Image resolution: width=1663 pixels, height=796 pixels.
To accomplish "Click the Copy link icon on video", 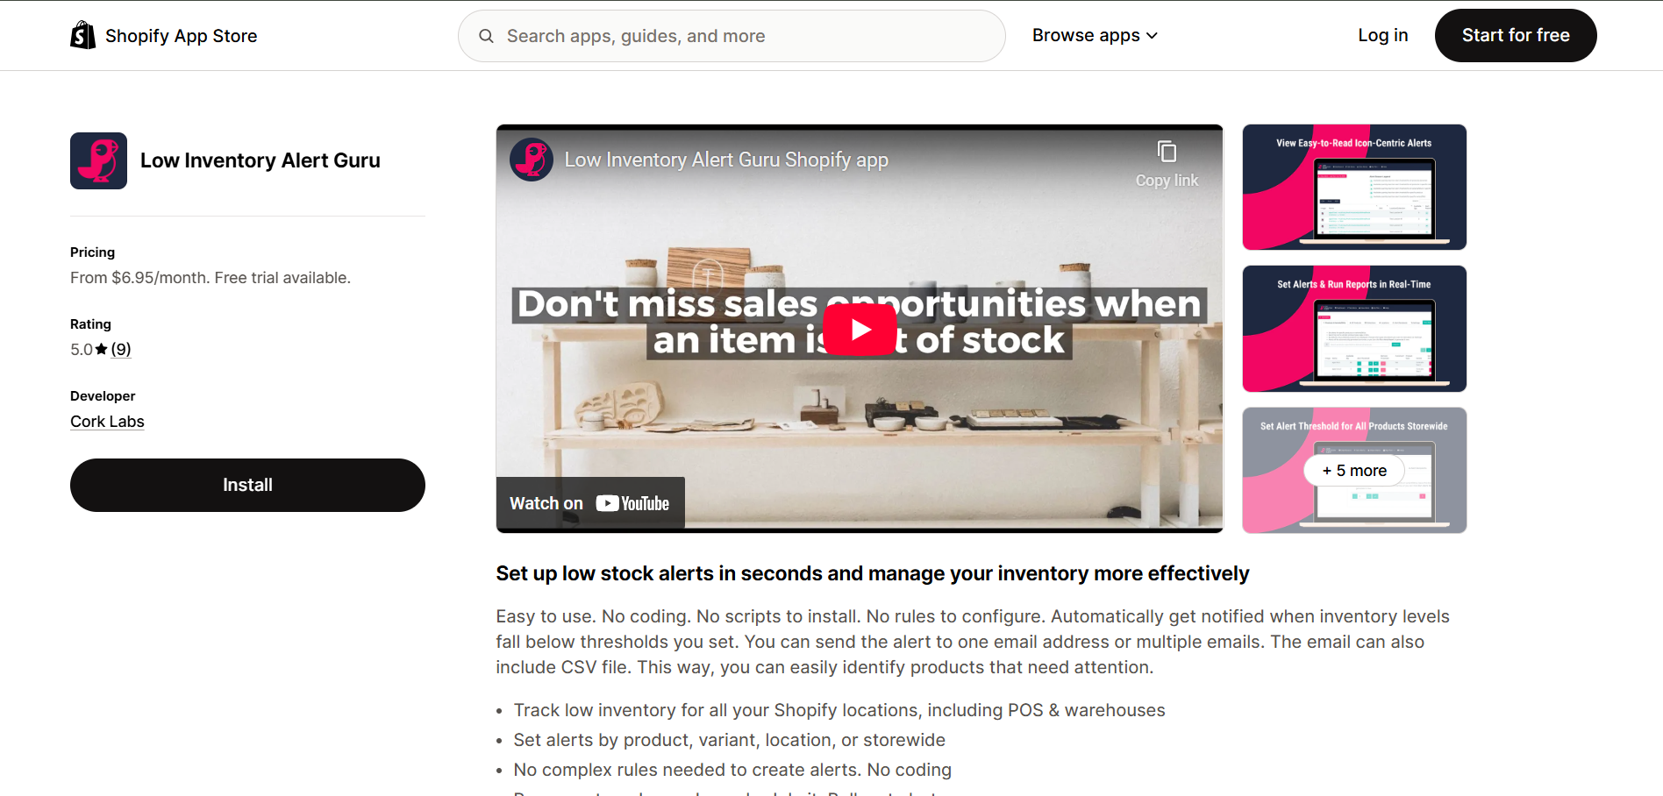I will pos(1167,152).
